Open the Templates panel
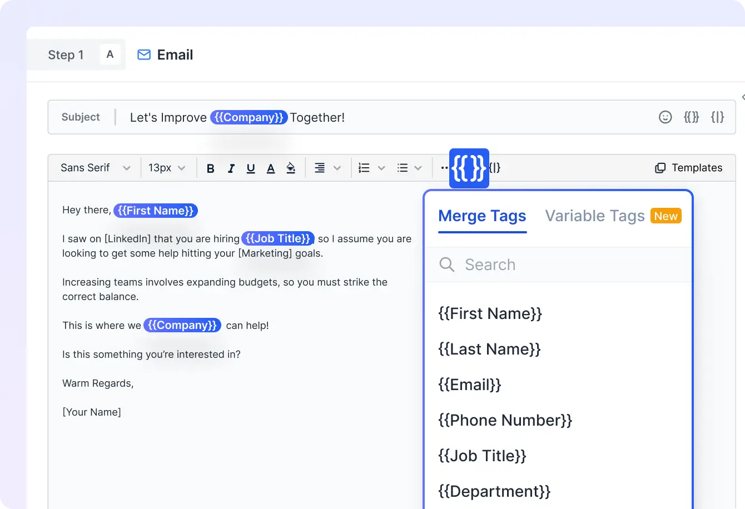This screenshot has height=509, width=745. point(688,167)
